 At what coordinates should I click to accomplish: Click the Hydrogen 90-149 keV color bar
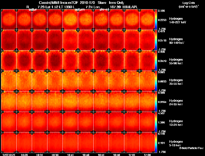tap(156, 40)
